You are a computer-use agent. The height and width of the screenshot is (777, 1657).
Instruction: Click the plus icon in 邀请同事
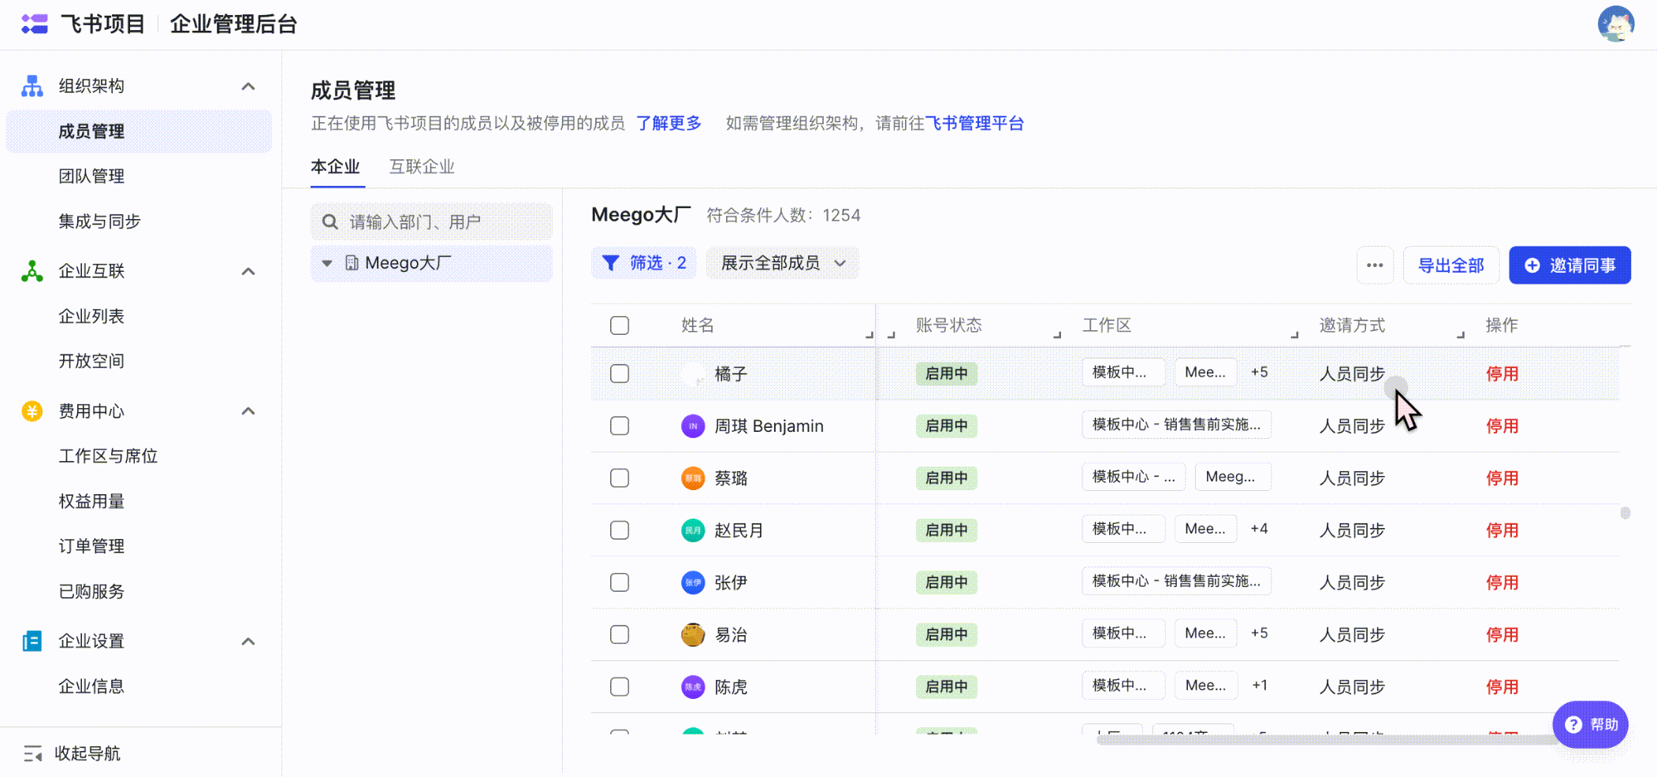tap(1532, 266)
